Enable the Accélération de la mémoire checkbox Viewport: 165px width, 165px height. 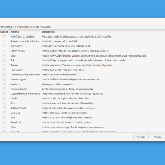click(x=5, y=41)
